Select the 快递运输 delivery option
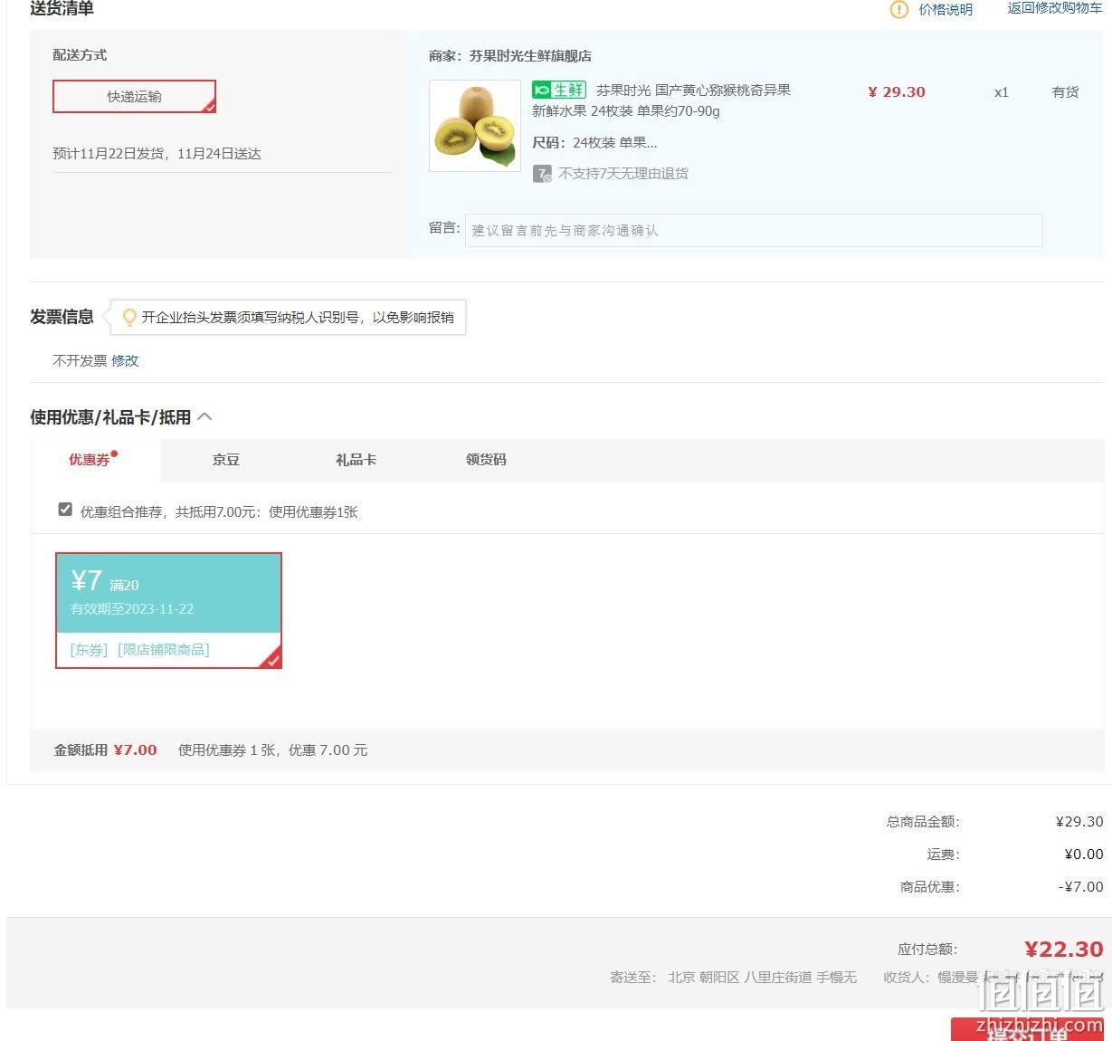1112x1041 pixels. tap(134, 97)
